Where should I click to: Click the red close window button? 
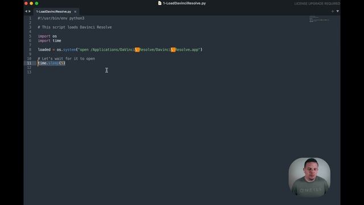click(26, 3)
